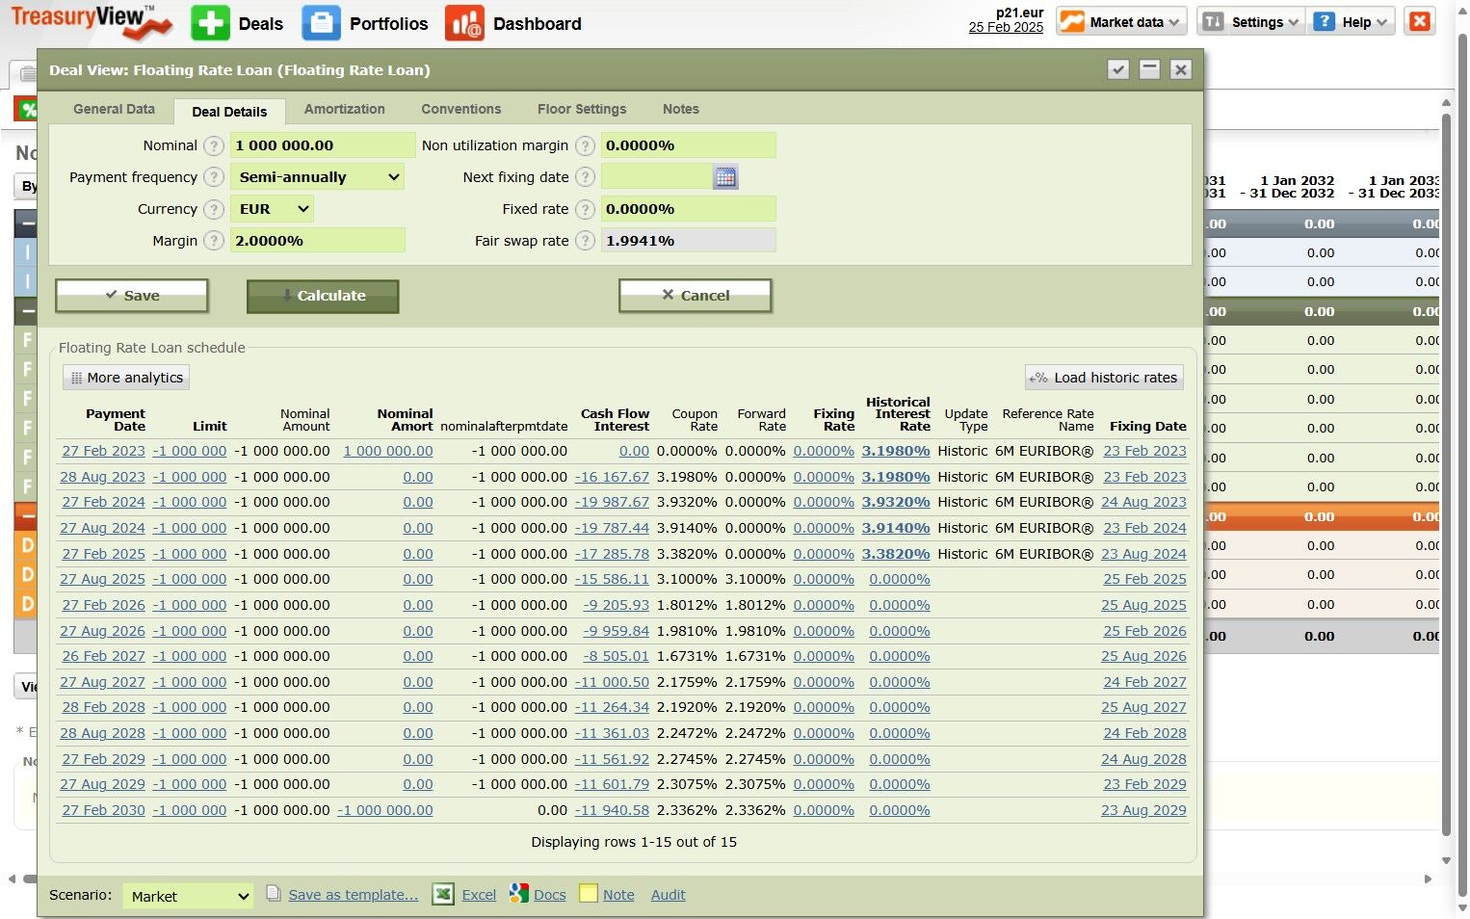Click the help icon beside Fair swap rate

[585, 241]
